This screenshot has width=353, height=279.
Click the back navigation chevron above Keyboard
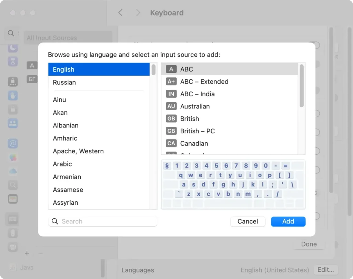(x=120, y=12)
